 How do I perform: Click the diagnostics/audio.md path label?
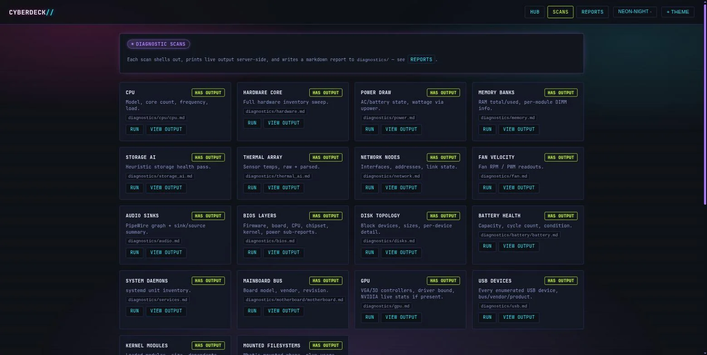point(153,241)
